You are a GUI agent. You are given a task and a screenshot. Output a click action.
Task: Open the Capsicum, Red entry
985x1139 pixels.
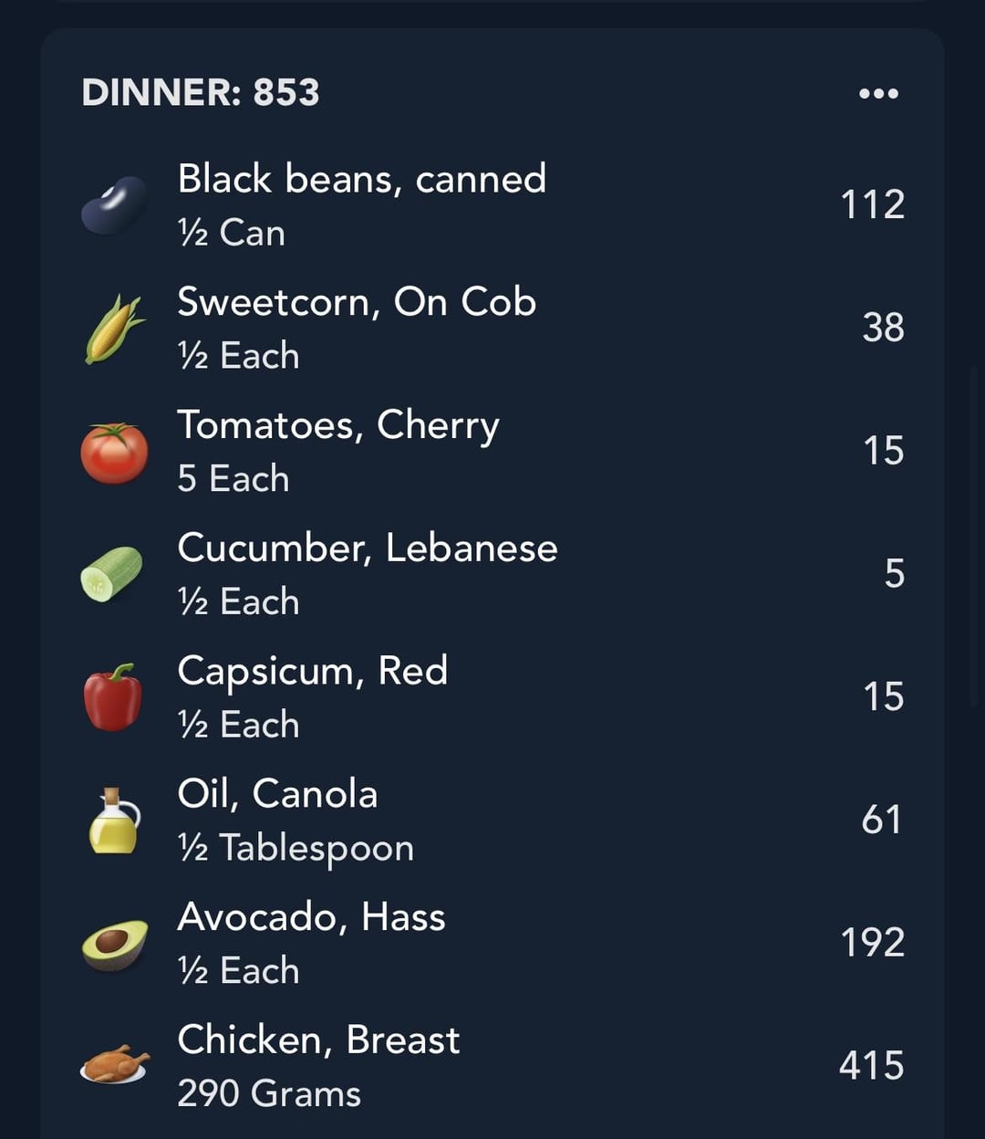[x=493, y=697]
